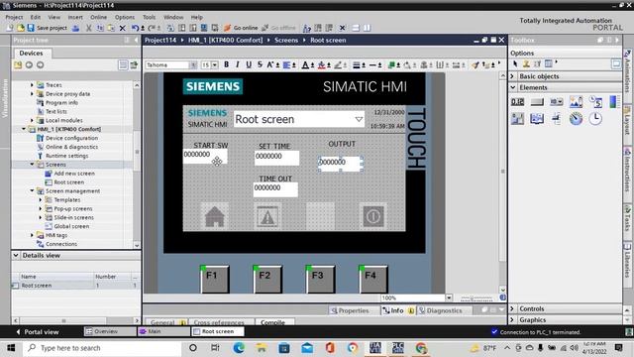
Task: Expand the Templates tree node
Action: [41, 199]
